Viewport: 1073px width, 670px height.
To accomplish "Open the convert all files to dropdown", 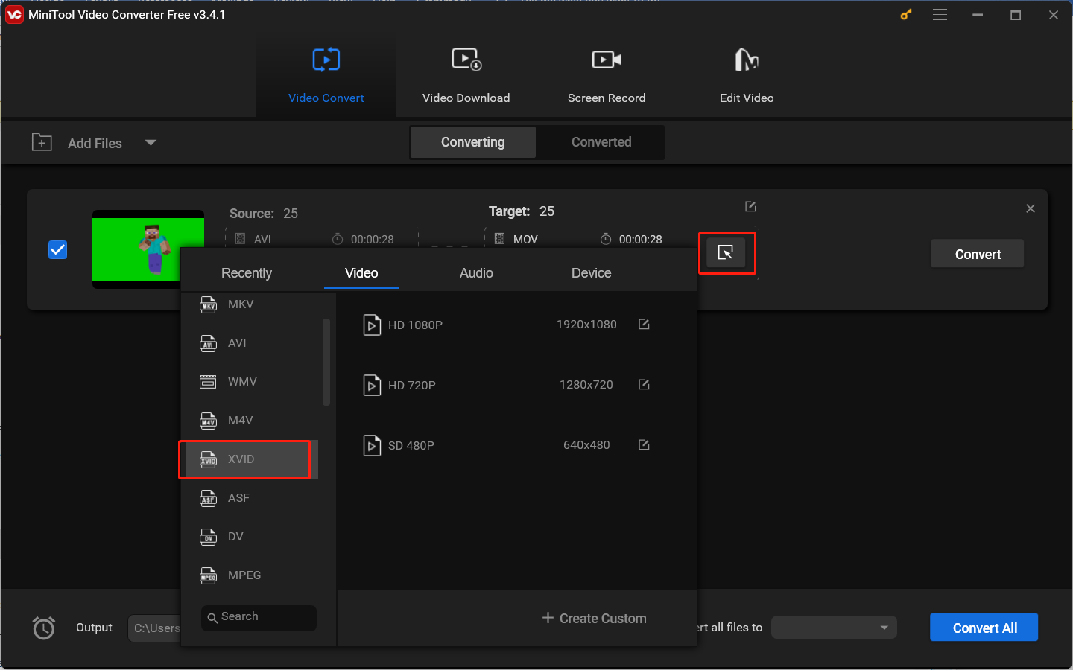I will [x=834, y=628].
